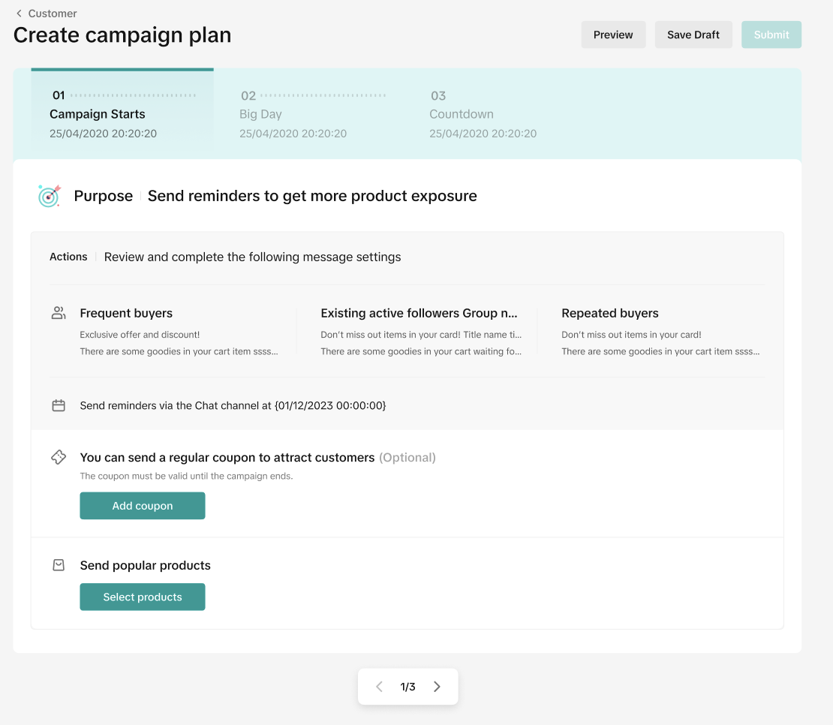The width and height of the screenshot is (833, 725).
Task: Click the Save Draft button
Action: 693,35
